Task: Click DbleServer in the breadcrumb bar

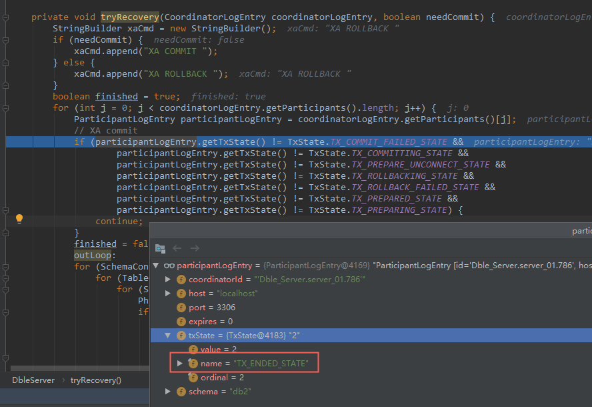Action: click(33, 380)
